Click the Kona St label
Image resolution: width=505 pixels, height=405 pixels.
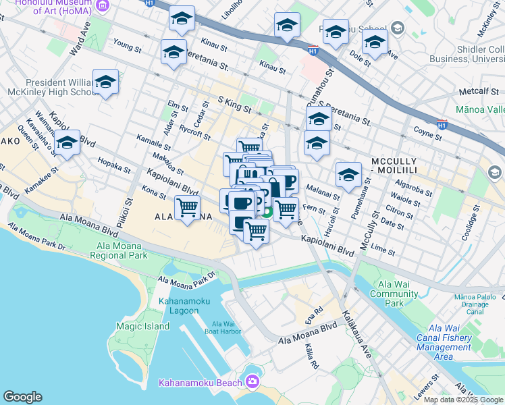pyautogui.click(x=154, y=192)
